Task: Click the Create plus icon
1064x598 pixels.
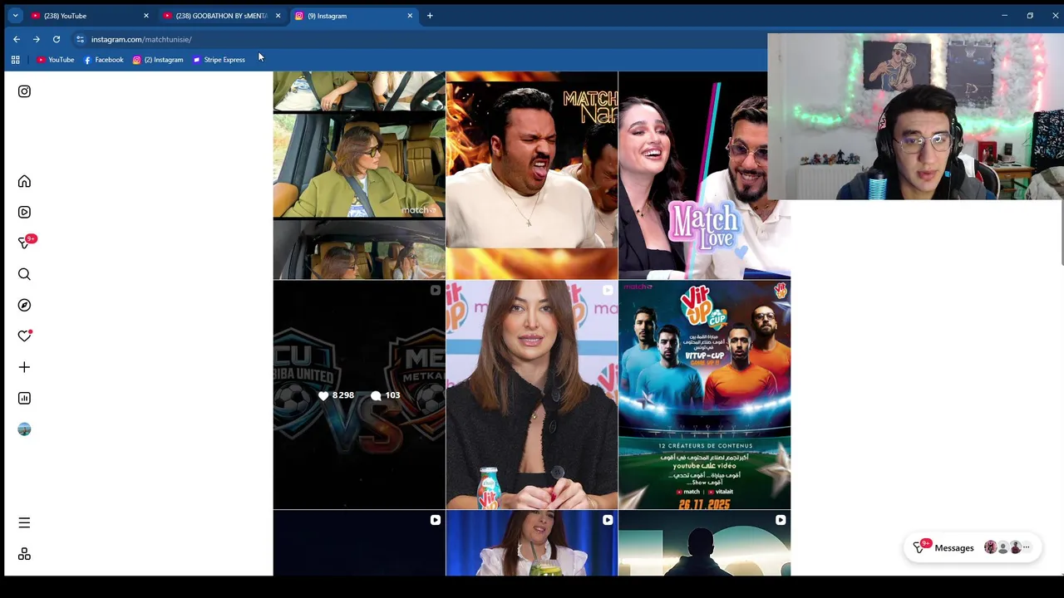Action: [x=24, y=367]
